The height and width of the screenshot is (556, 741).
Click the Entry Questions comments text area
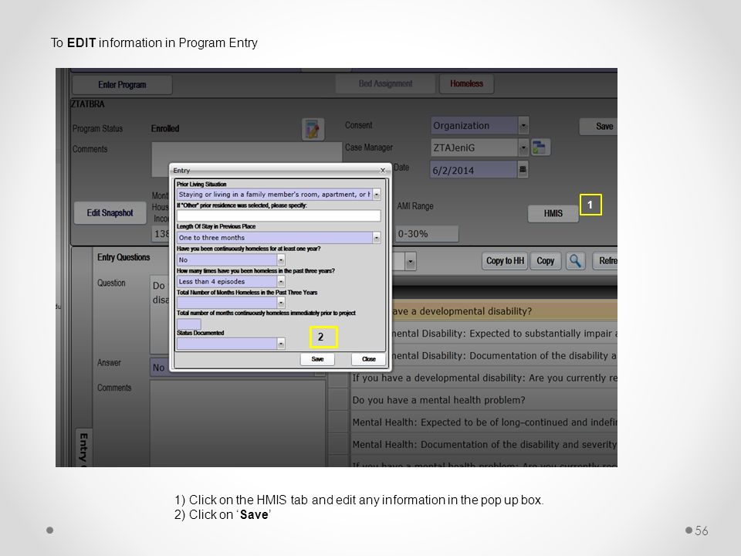(x=238, y=423)
